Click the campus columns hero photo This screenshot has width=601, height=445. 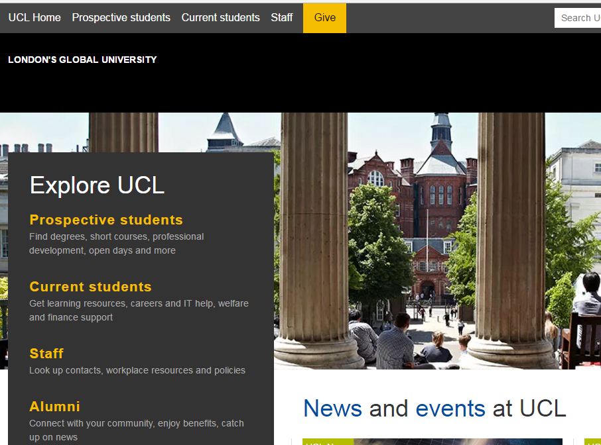click(x=437, y=241)
